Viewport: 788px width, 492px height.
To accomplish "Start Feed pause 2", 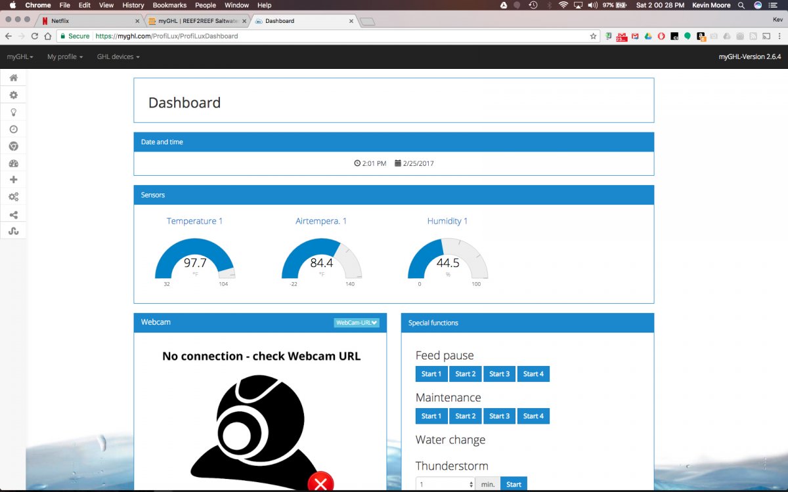I will (466, 374).
